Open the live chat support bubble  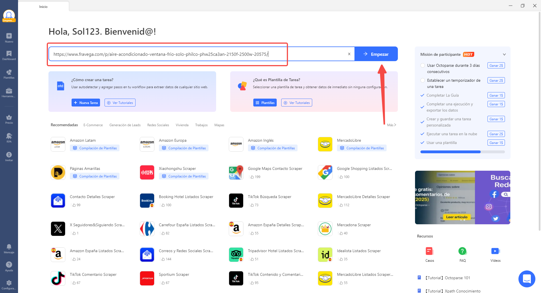tap(526, 279)
